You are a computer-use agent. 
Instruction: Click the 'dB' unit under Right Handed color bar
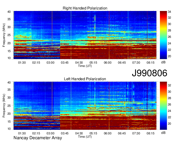[163, 62]
